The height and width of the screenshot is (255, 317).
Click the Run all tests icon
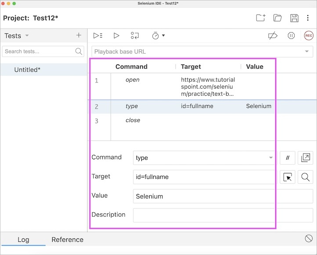[x=98, y=36]
